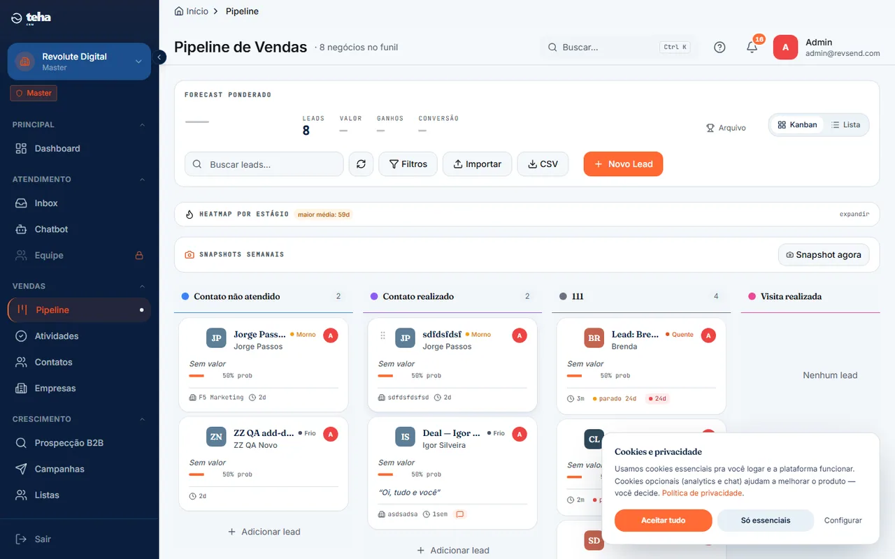Open the Chatbot sidebar item
895x559 pixels.
[79, 229]
